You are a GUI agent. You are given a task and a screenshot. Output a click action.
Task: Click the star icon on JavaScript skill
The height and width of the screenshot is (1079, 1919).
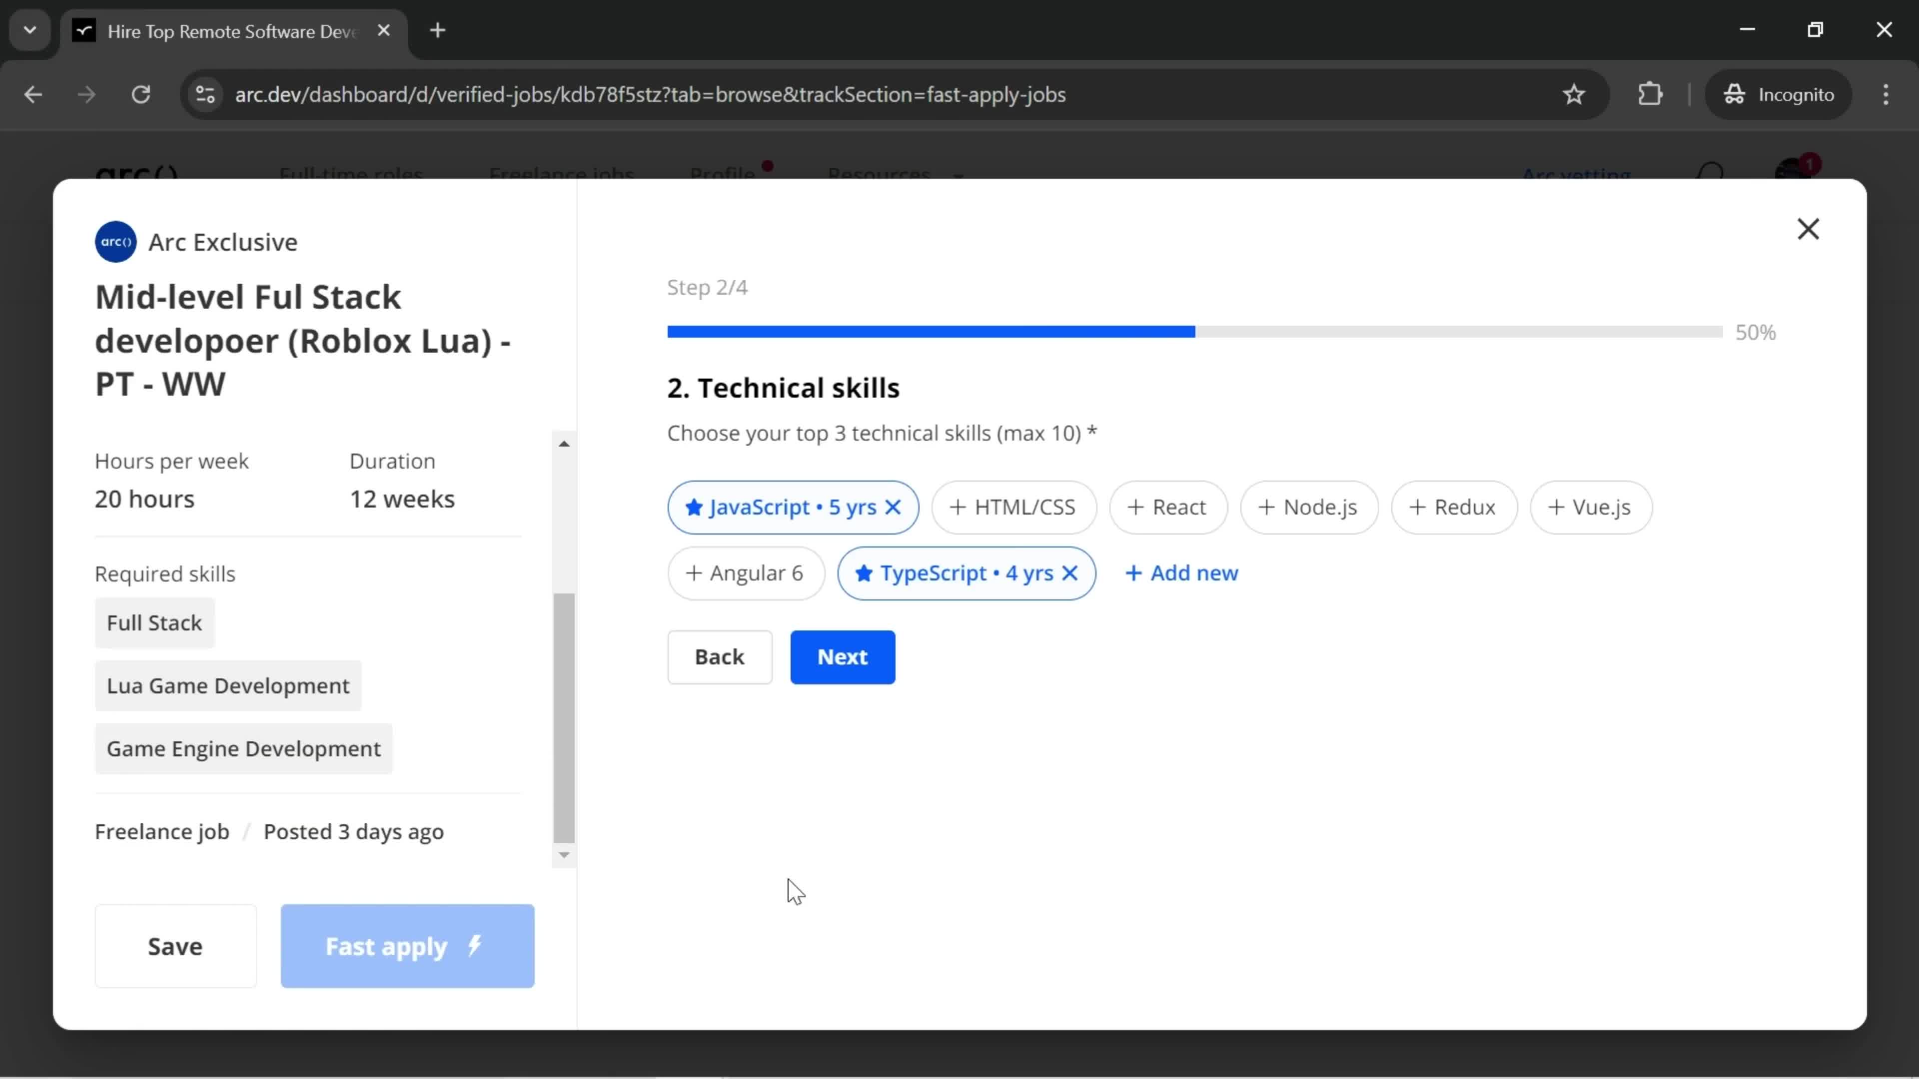695,507
